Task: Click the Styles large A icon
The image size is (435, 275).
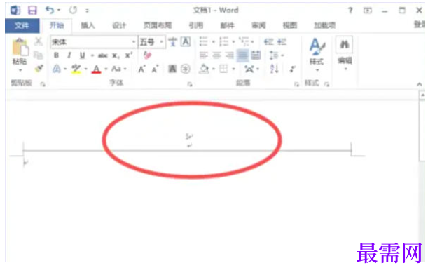Action: click(x=317, y=46)
